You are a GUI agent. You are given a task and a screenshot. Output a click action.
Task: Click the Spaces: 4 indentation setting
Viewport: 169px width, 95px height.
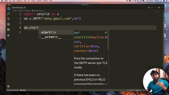click(x=138, y=90)
